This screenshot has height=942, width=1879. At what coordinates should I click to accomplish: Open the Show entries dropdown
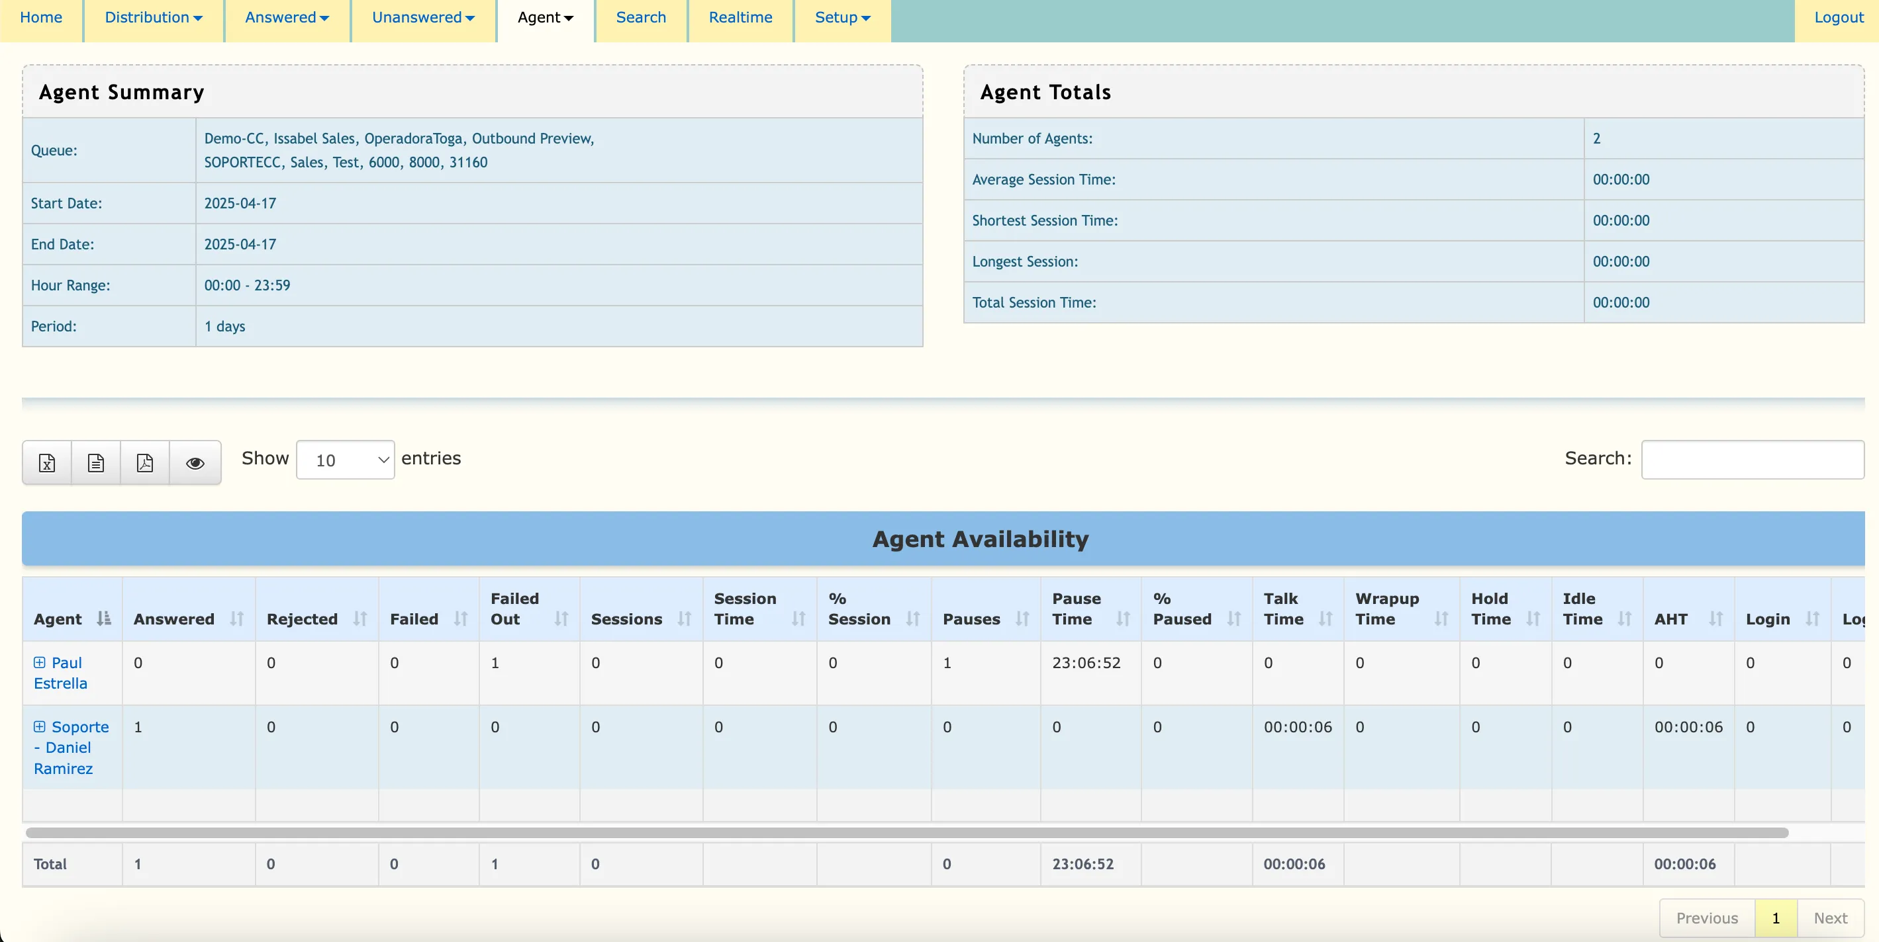click(x=345, y=460)
